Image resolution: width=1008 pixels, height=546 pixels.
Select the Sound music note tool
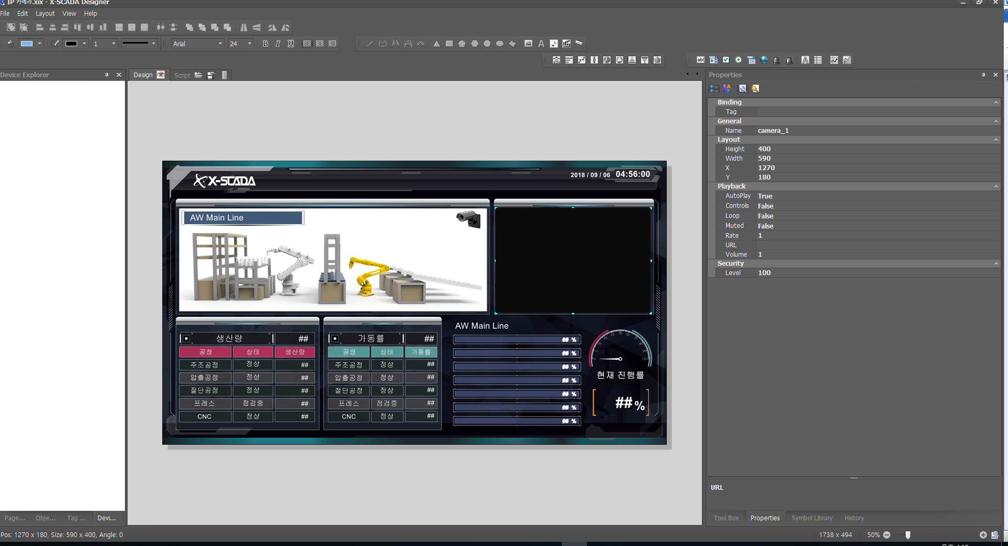click(554, 44)
